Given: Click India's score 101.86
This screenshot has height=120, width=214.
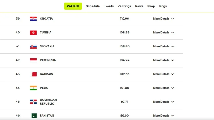Looking at the screenshot, I should tap(124, 88).
